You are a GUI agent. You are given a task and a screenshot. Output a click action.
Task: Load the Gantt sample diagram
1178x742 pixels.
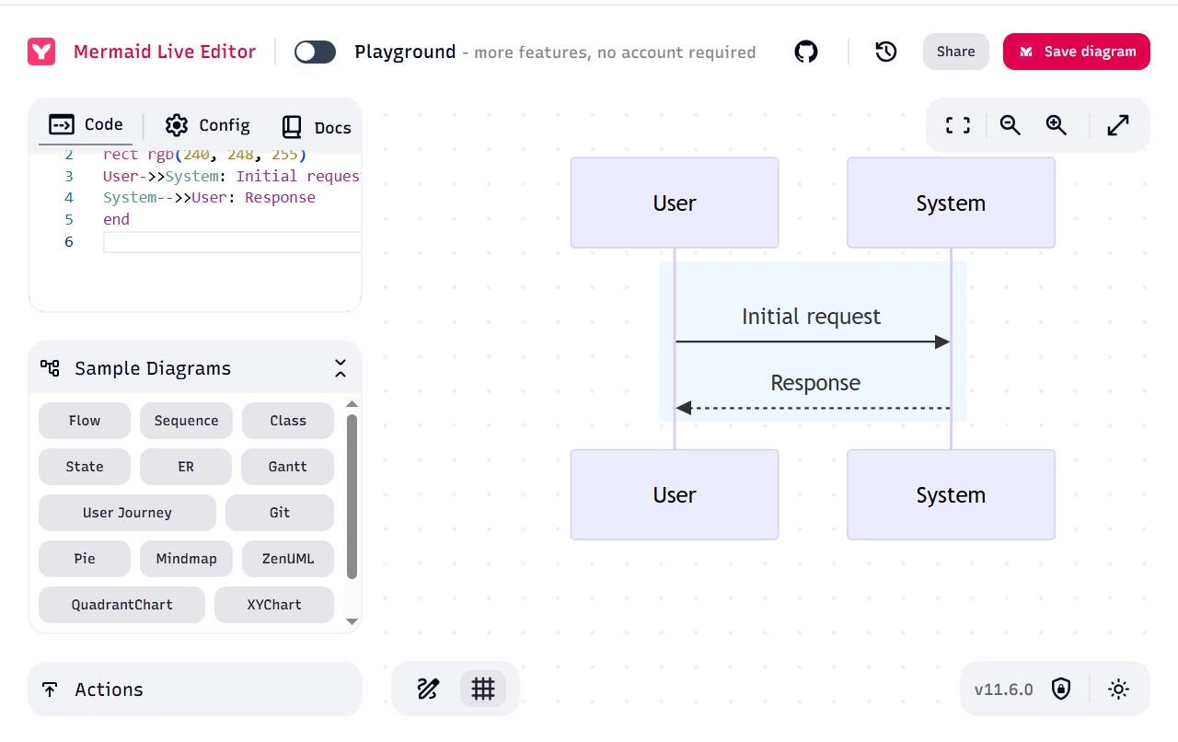point(287,467)
